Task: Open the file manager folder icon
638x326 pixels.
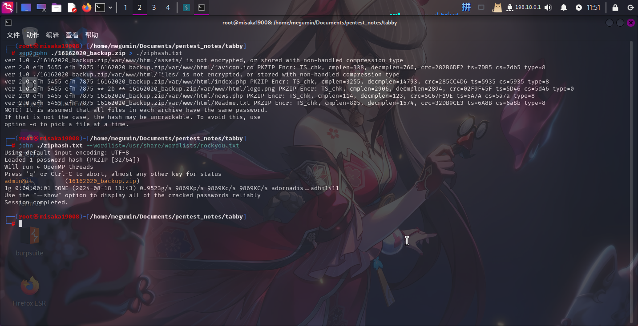Action: [57, 8]
